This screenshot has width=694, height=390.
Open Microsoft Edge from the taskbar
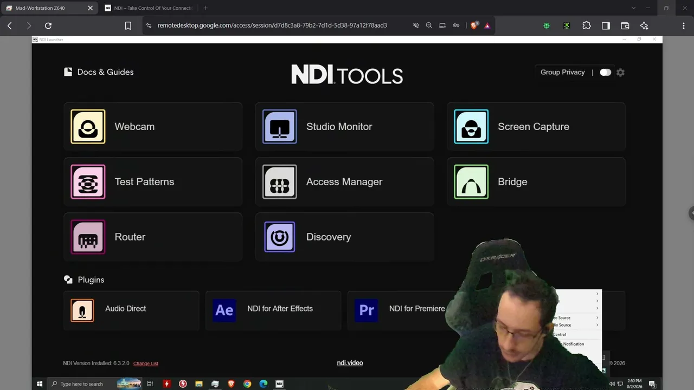coord(263,383)
